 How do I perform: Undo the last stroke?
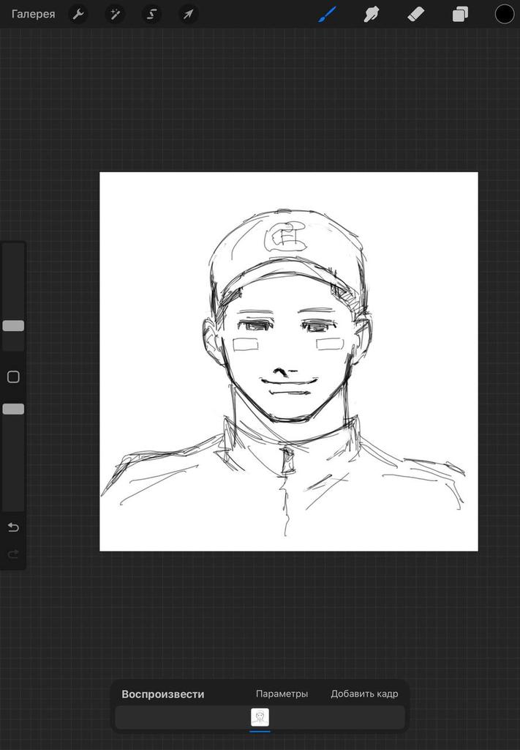(x=13, y=527)
